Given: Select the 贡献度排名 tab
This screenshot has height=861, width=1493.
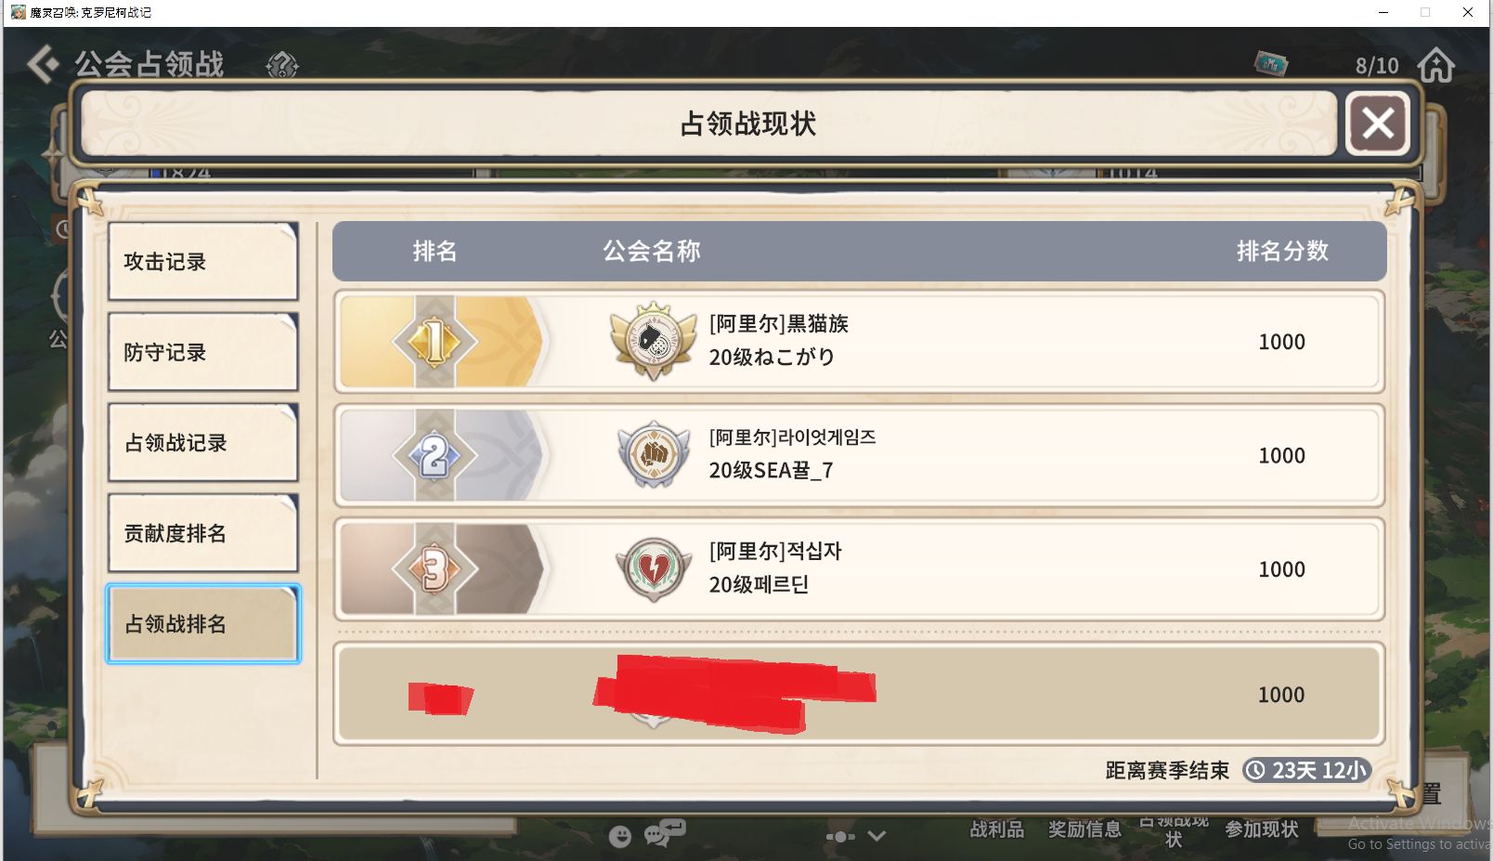Looking at the screenshot, I should tap(203, 533).
